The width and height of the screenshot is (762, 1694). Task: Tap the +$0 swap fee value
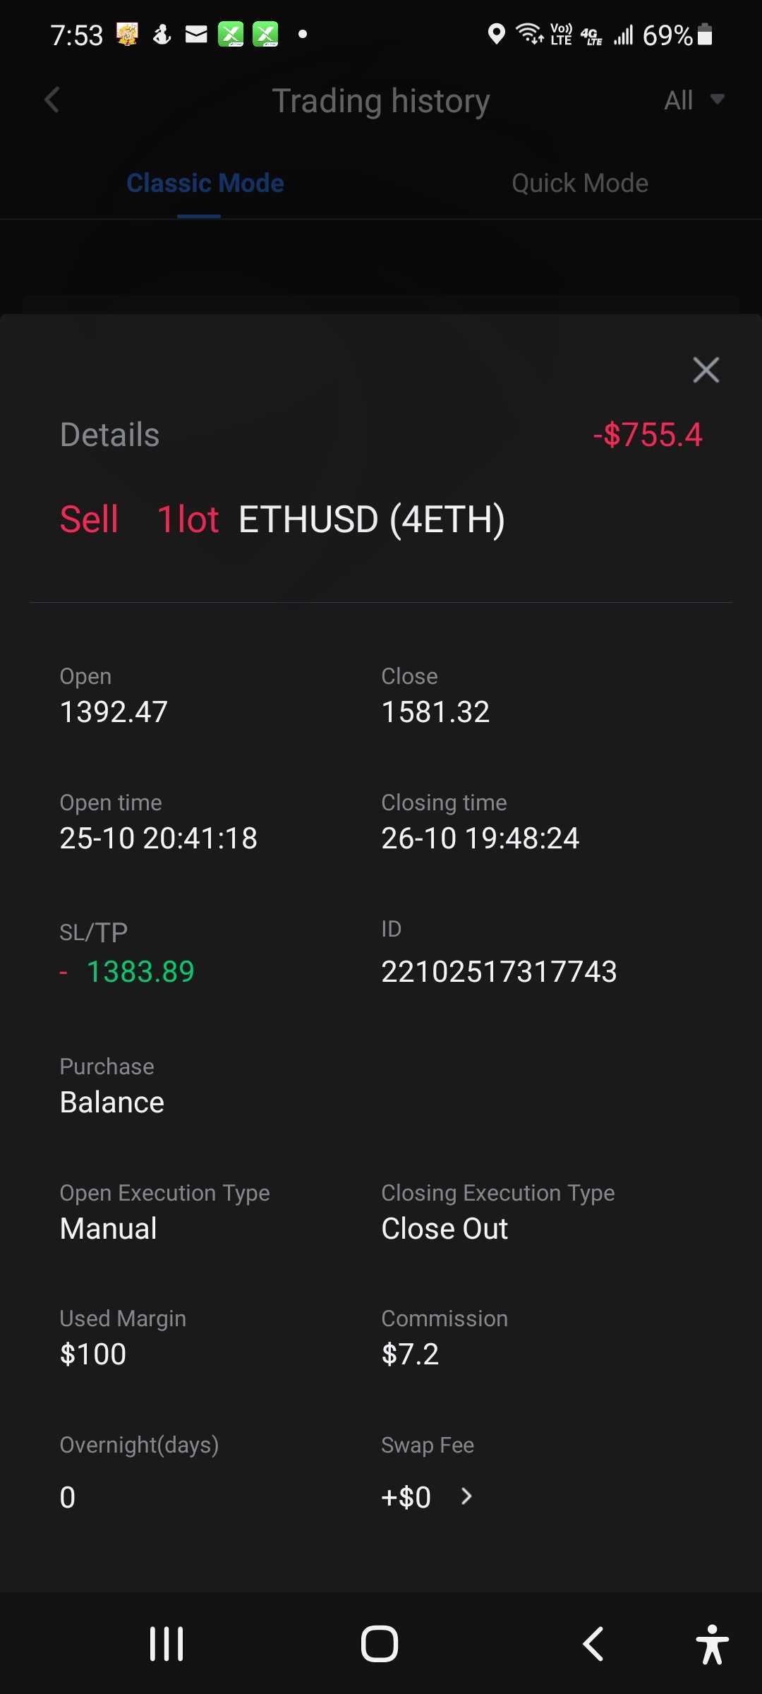tap(406, 1497)
